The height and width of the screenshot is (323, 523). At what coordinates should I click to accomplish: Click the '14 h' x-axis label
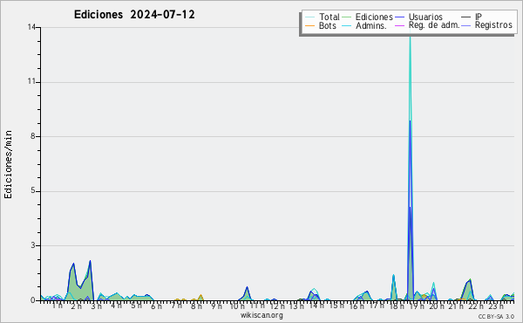[316, 306]
